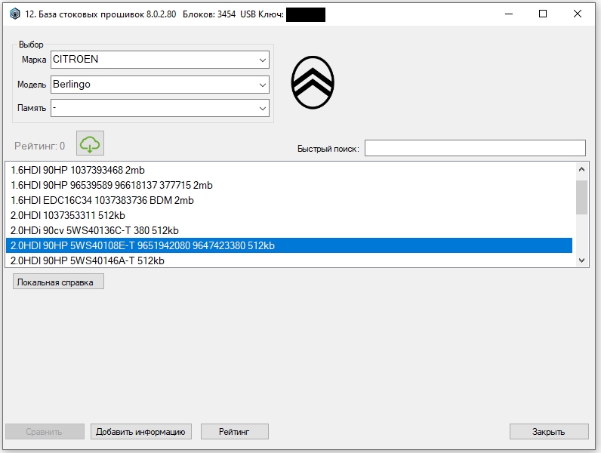Click the Закрыть button

[x=549, y=432]
